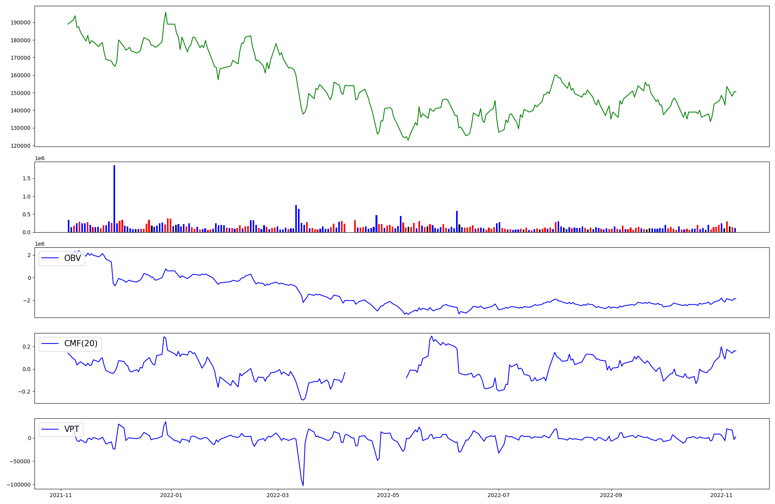
Task: Click the highest peak of the green price line
Action: (x=165, y=12)
